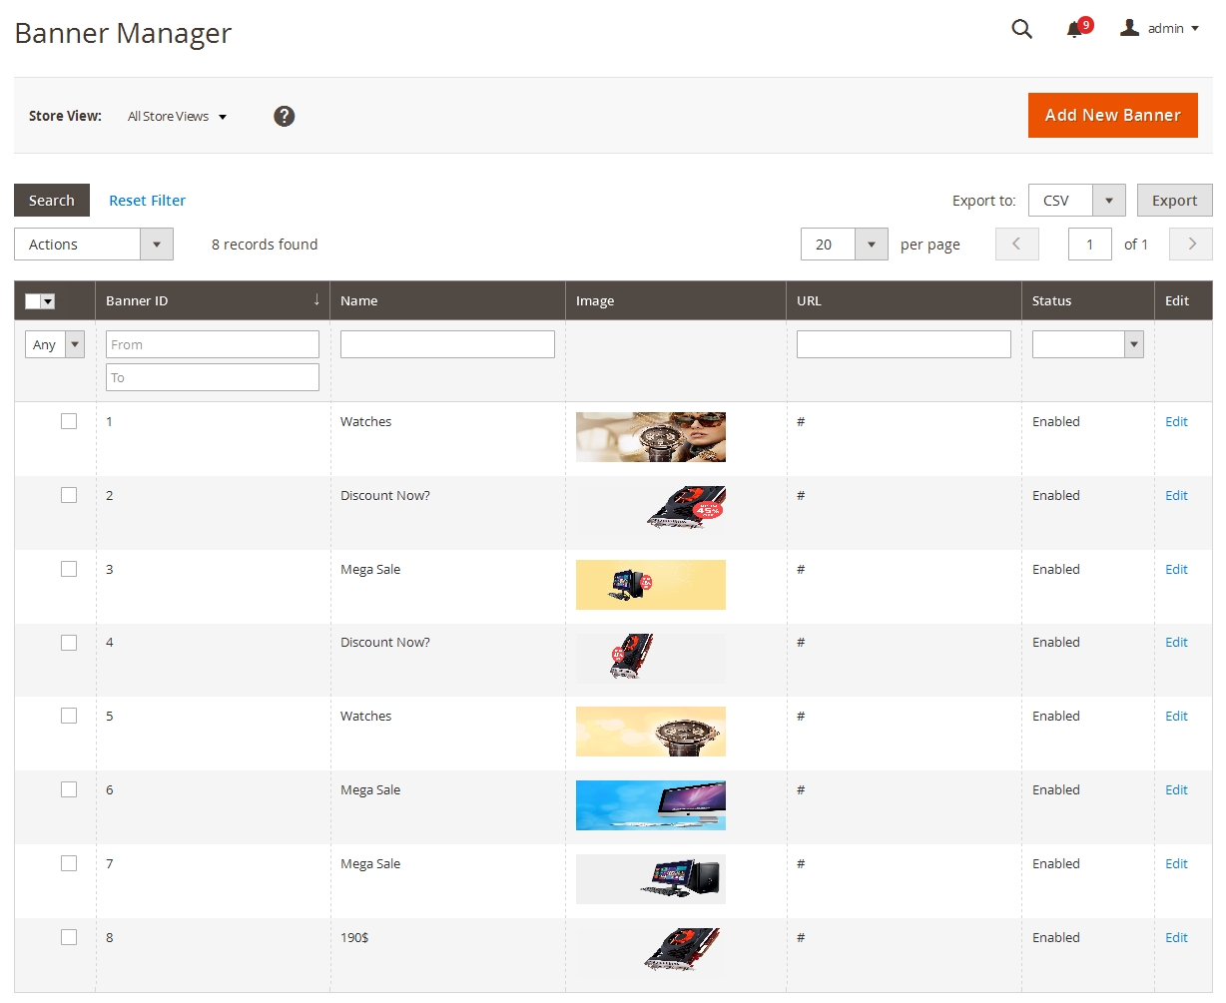
Task: Open the Store View selector
Action: point(177,117)
